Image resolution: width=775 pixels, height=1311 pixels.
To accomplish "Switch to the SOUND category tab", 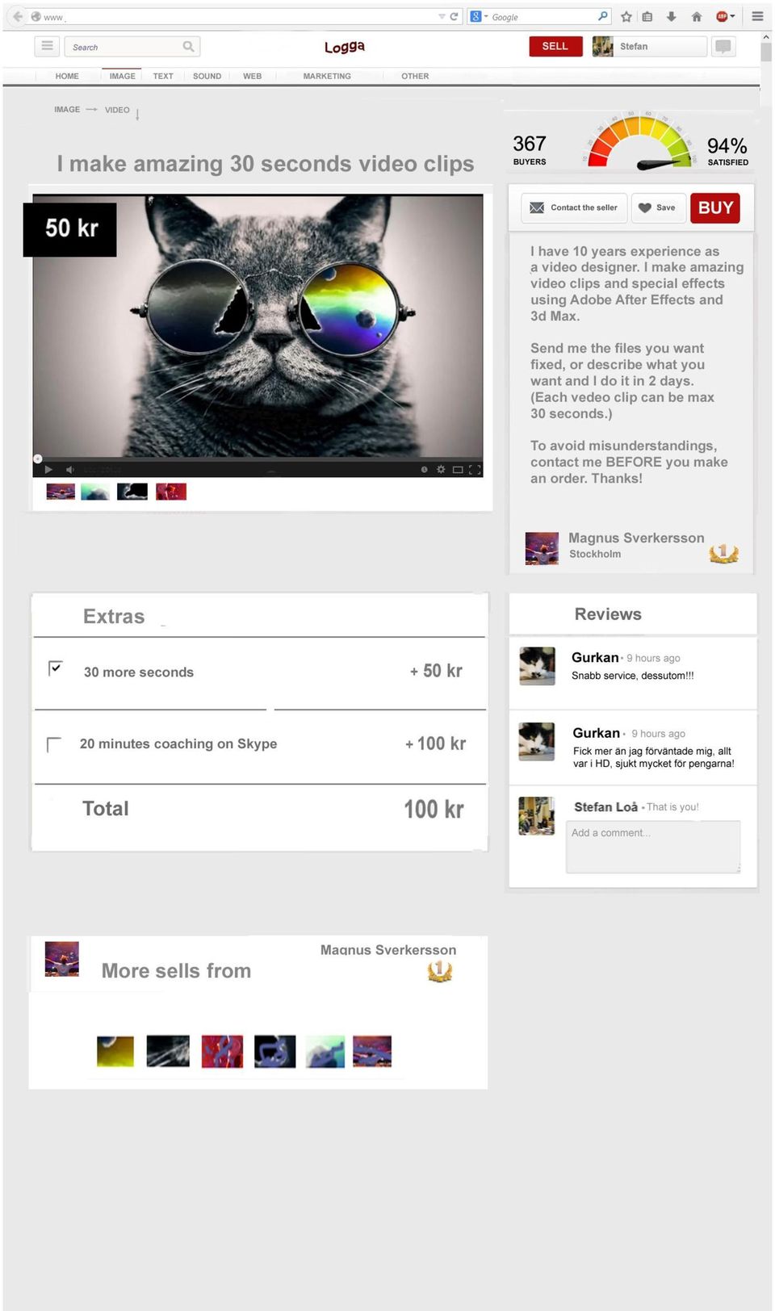I will click(207, 76).
